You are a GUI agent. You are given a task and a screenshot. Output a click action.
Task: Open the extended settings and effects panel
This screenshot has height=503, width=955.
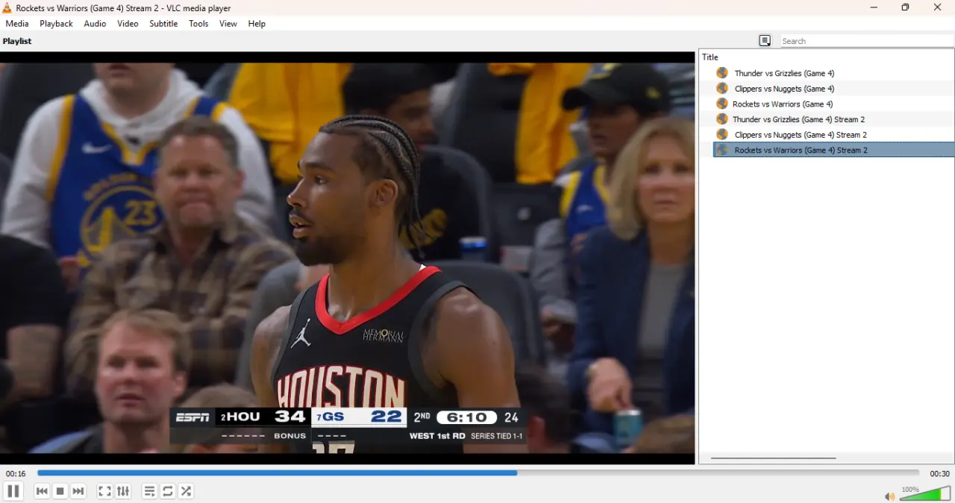point(123,491)
